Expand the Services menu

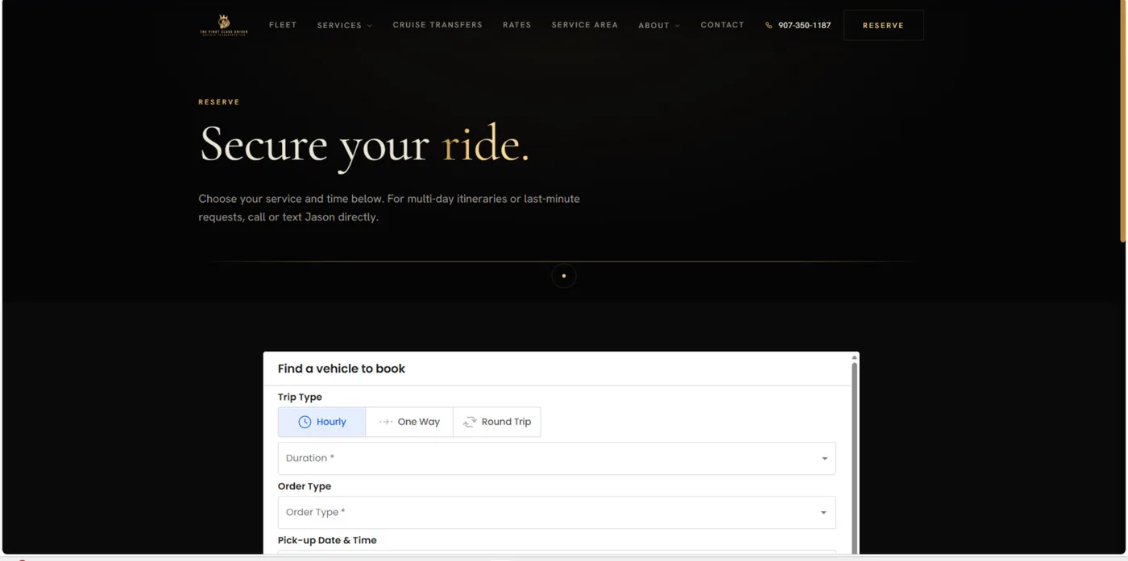coord(344,26)
